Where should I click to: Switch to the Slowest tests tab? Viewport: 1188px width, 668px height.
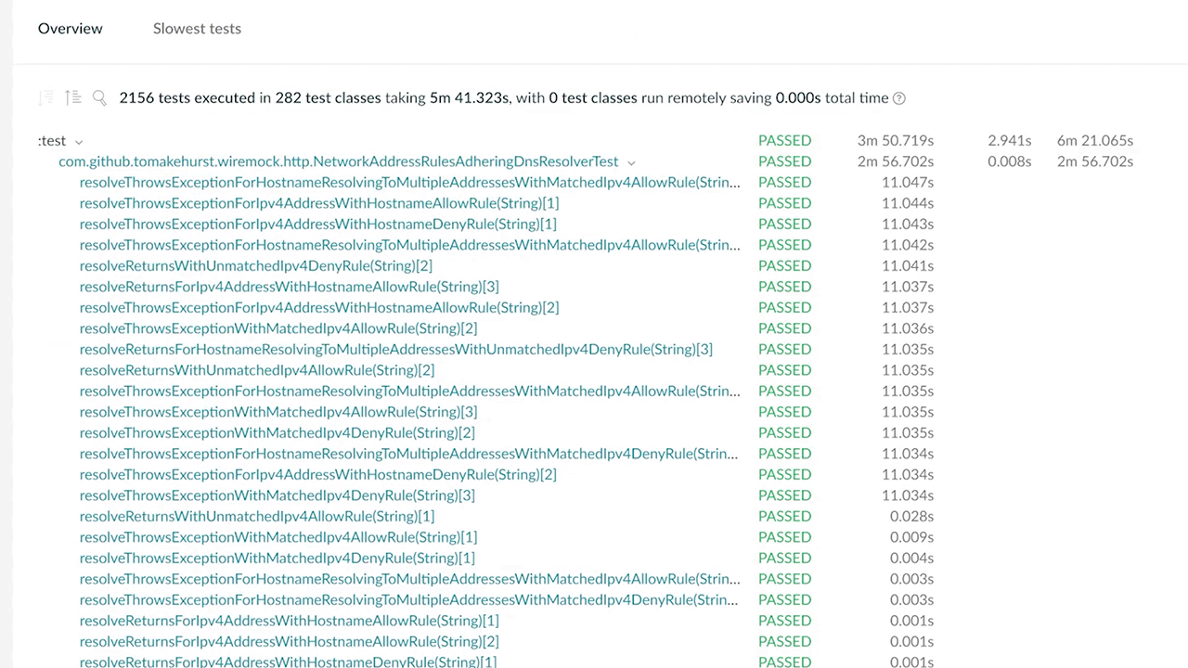tap(197, 29)
